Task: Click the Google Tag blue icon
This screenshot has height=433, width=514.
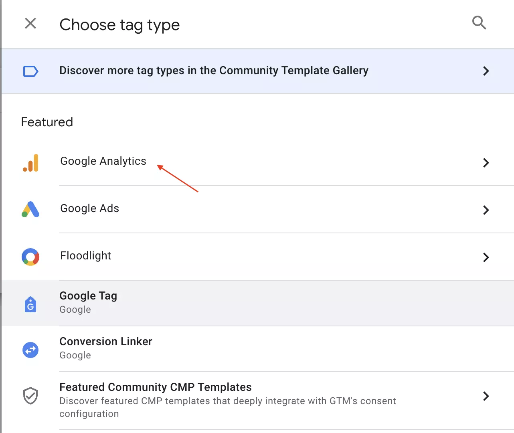Action: click(x=30, y=304)
